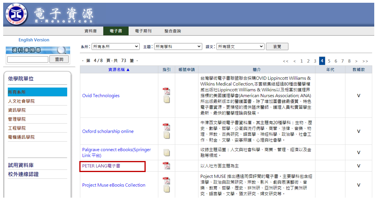Sort by the 資源名稱 column header

tap(119, 70)
